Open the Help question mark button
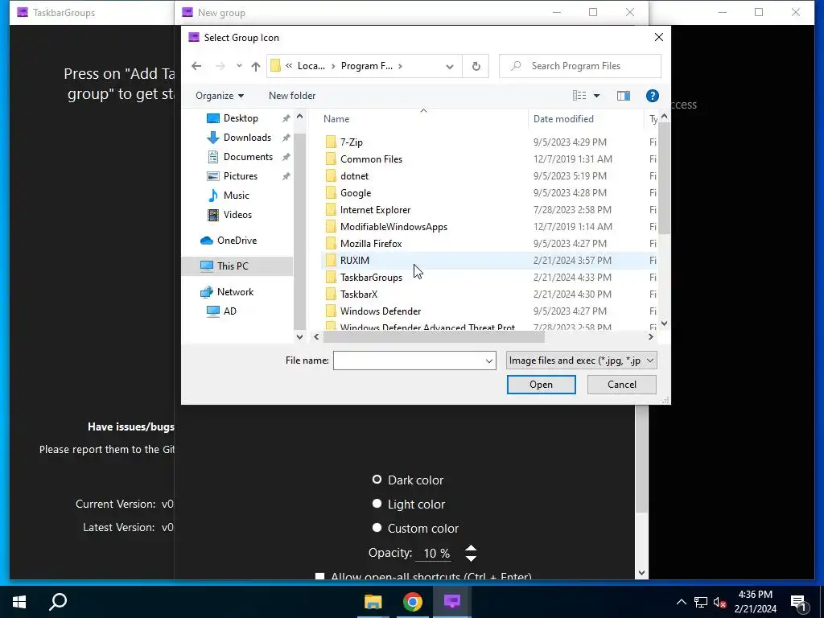824x618 pixels. tap(652, 96)
